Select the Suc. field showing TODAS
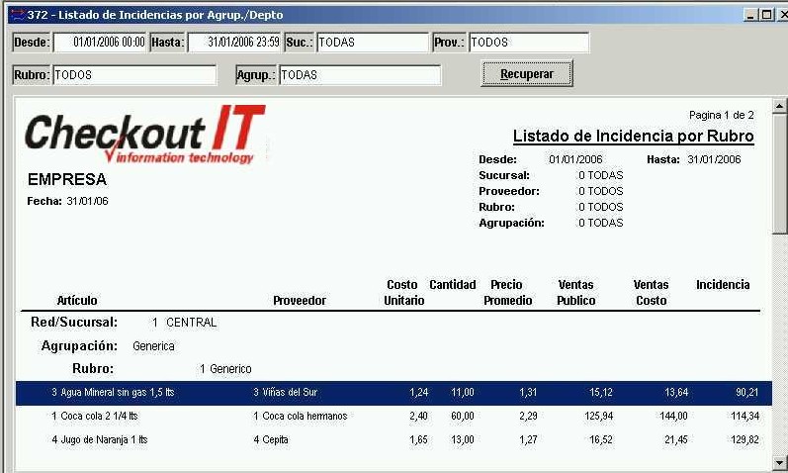Image resolution: width=788 pixels, height=473 pixels. click(x=371, y=43)
